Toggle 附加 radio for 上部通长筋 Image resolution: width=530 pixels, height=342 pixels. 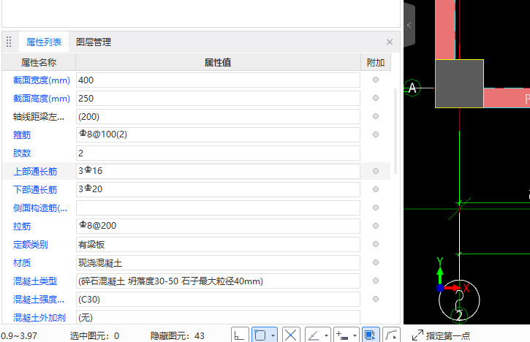[x=376, y=171]
